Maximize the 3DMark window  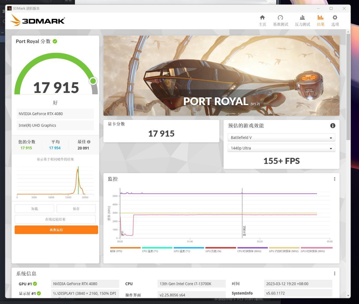331,8
